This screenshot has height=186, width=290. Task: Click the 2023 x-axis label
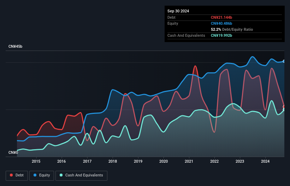240,161
